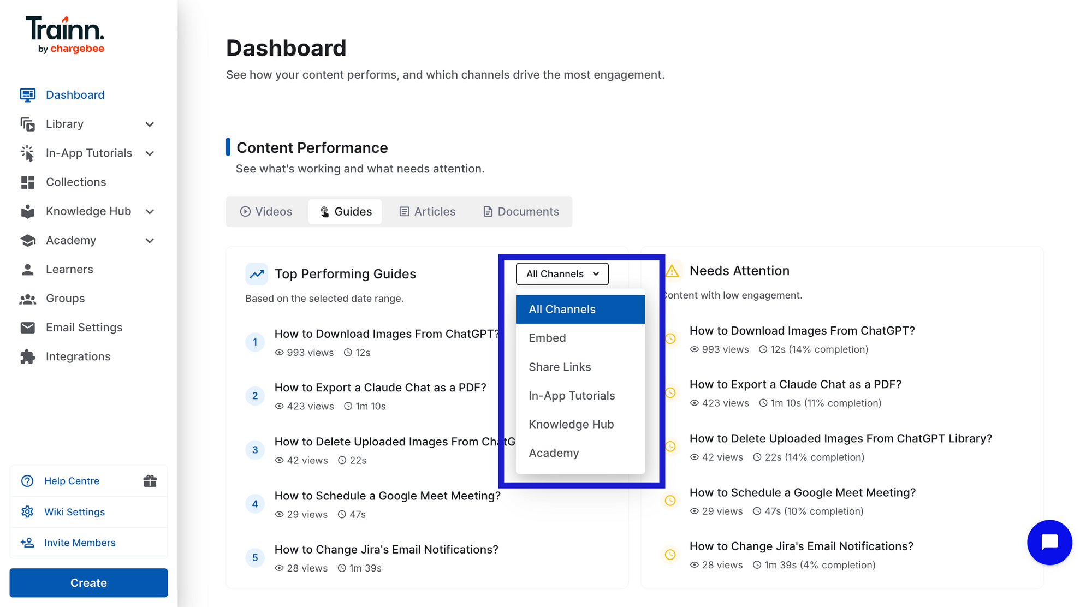This screenshot has width=1092, height=607.
Task: Open Email Settings in the sidebar
Action: pos(84,328)
